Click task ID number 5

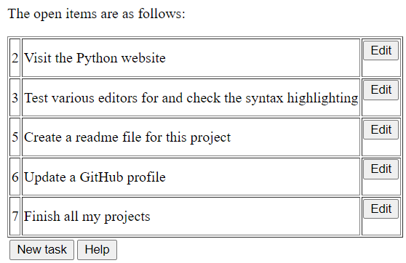(x=15, y=137)
